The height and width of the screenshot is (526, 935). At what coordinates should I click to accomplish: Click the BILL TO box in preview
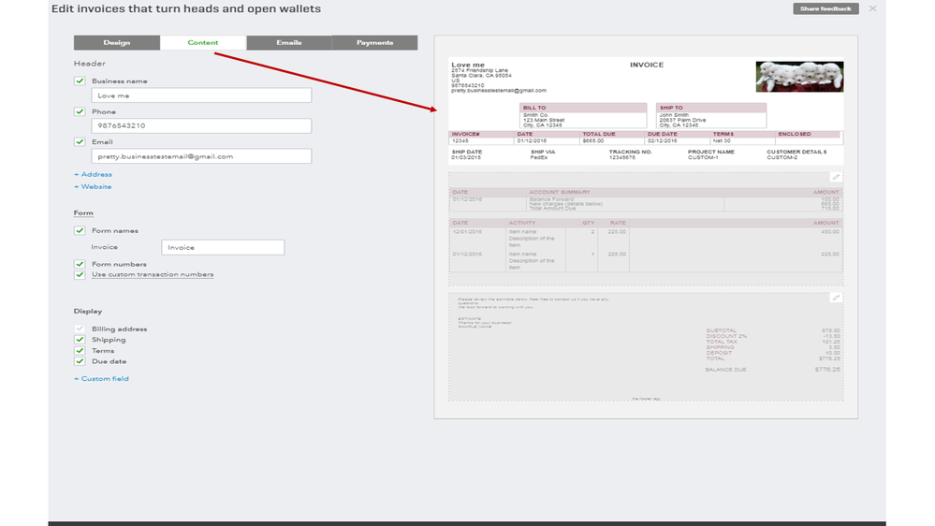(x=583, y=116)
